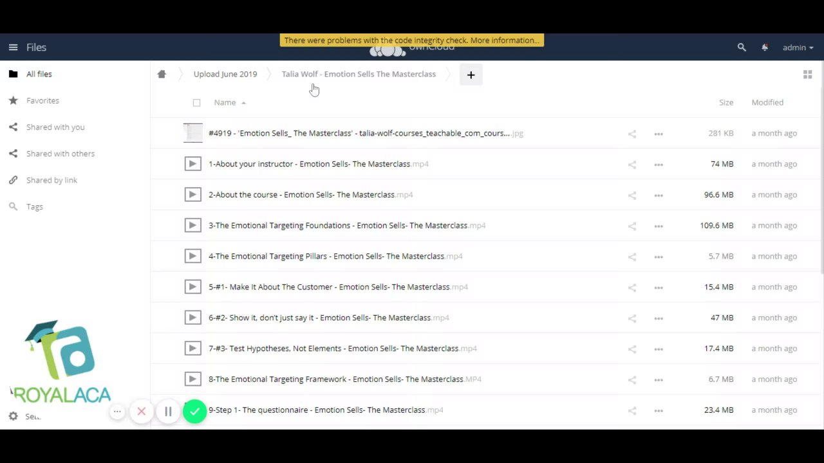Image resolution: width=824 pixels, height=463 pixels.
Task: Click the plus New file button
Action: 471,75
